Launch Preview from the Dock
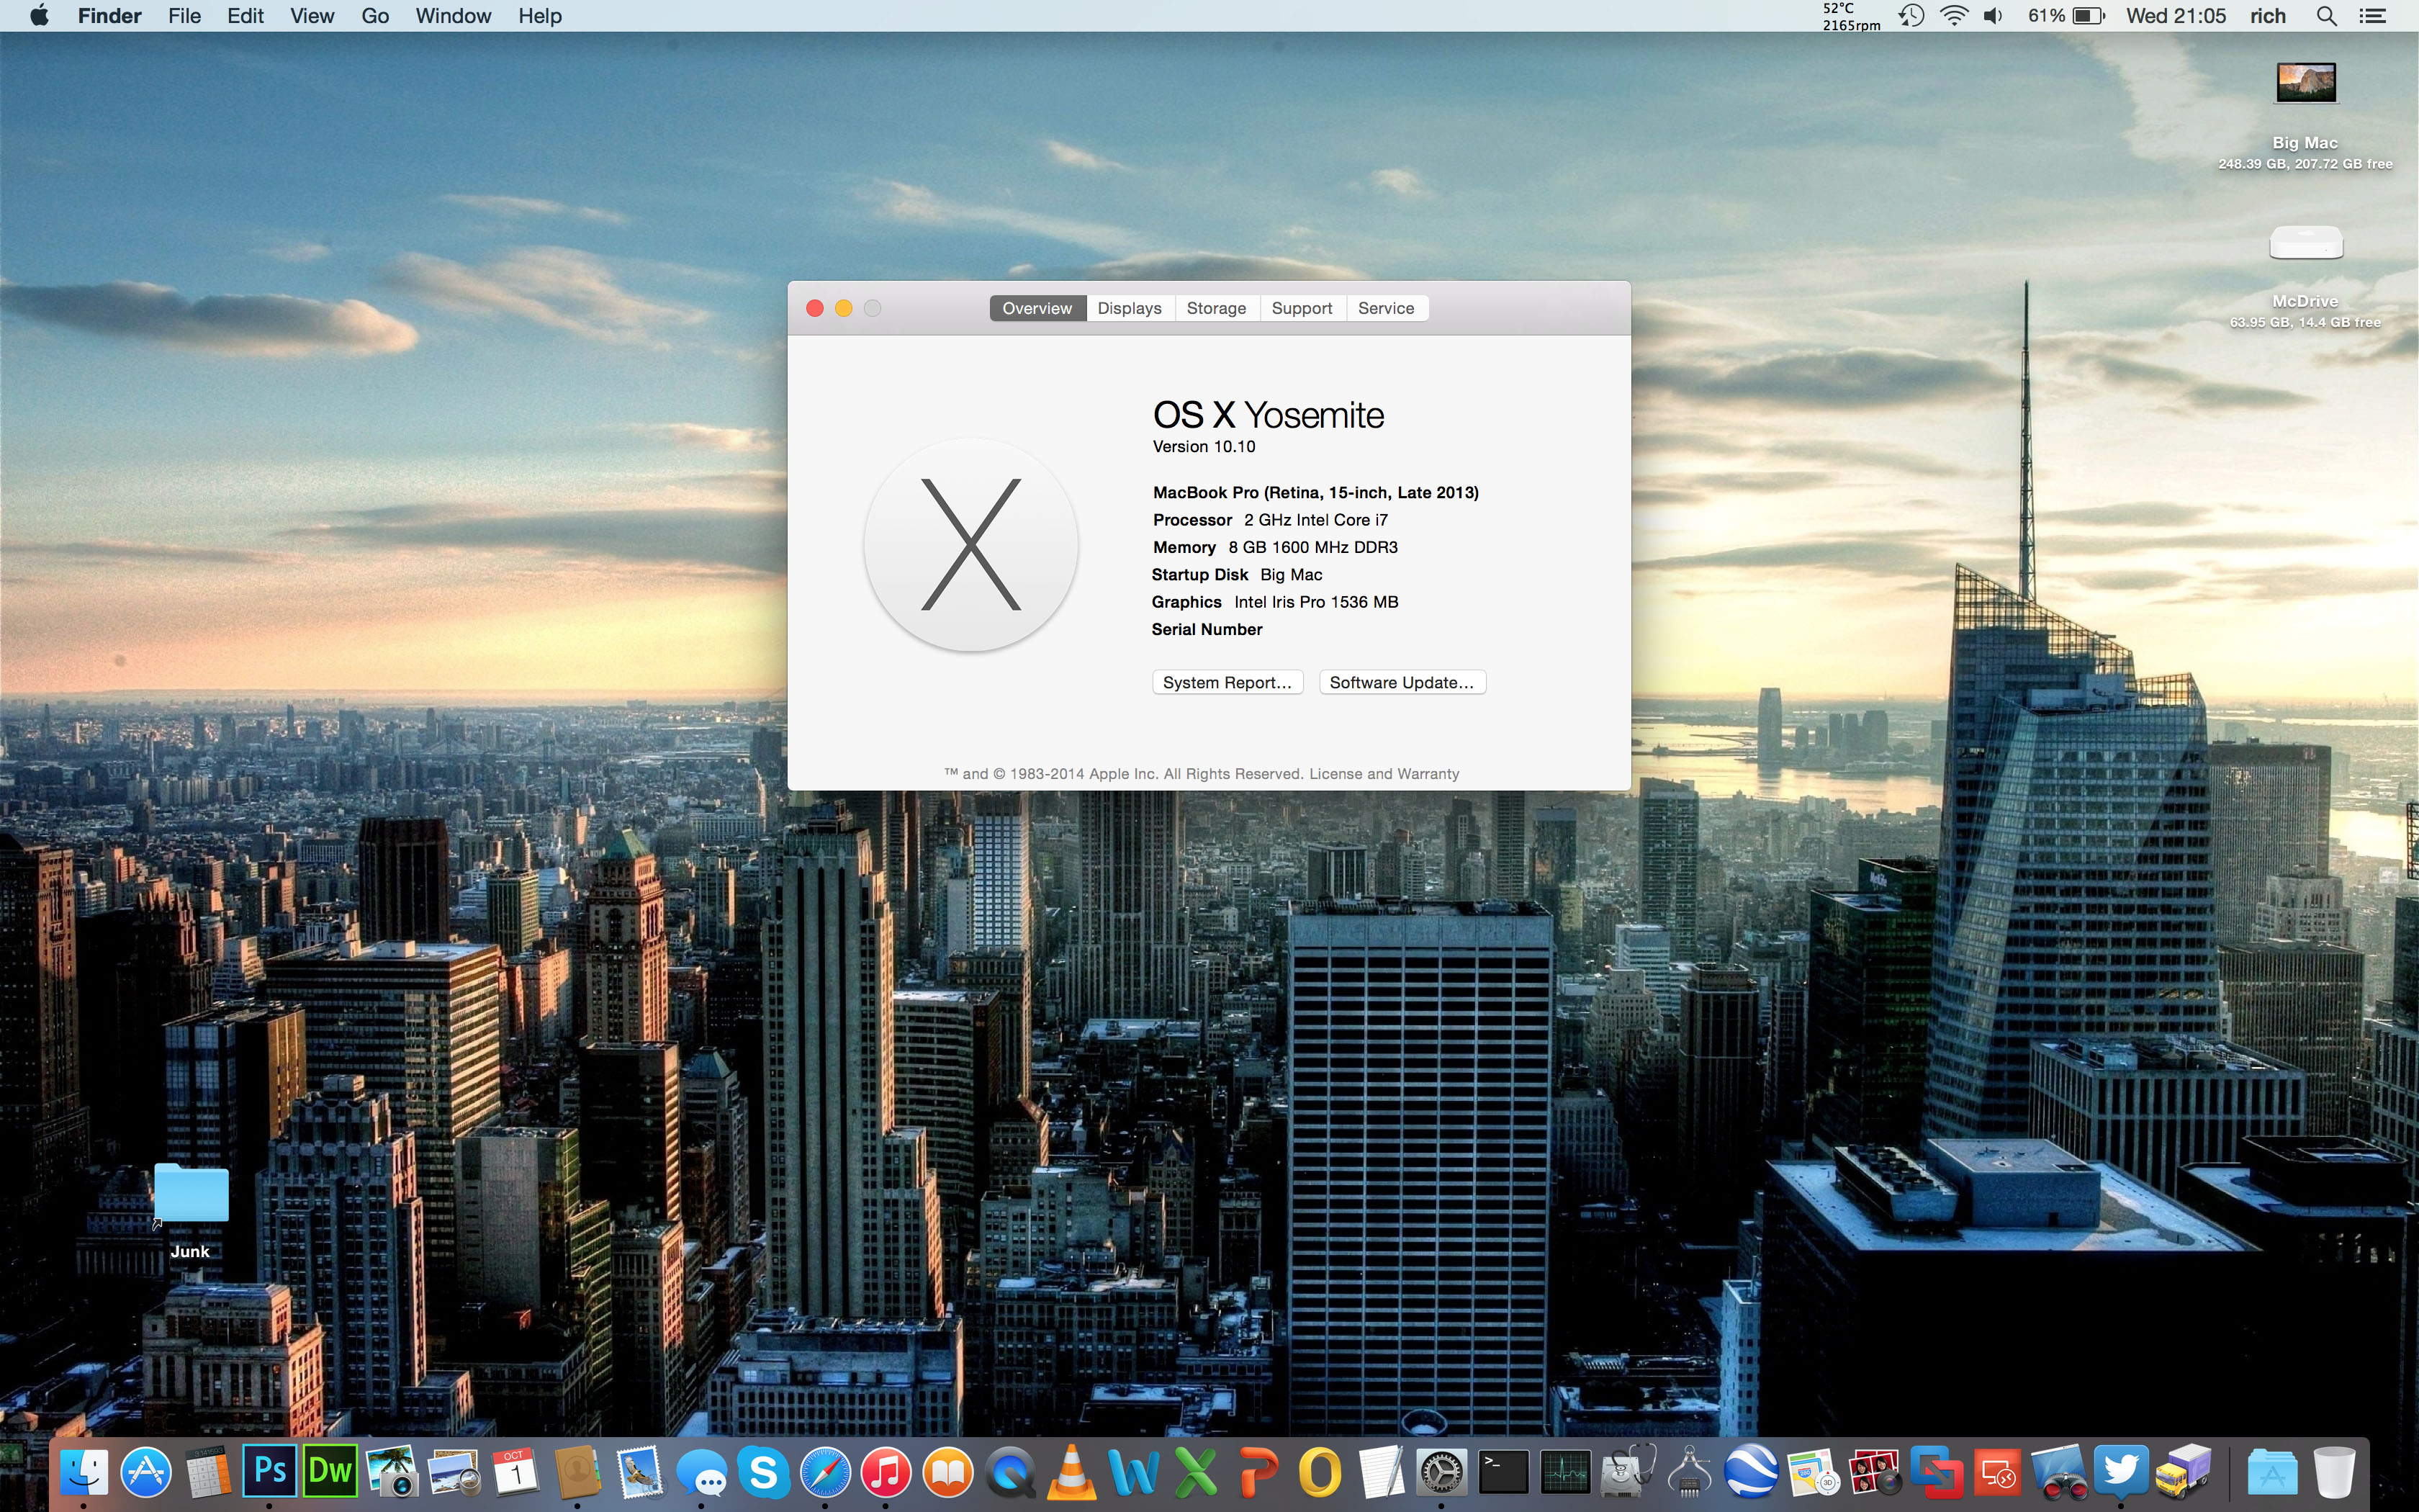Viewport: 2419px width, 1512px height. [x=455, y=1472]
